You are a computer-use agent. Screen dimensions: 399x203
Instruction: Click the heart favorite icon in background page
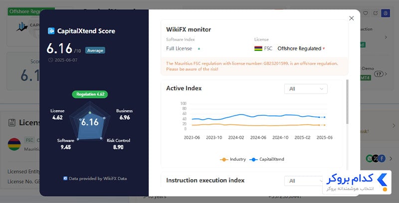pos(366,13)
